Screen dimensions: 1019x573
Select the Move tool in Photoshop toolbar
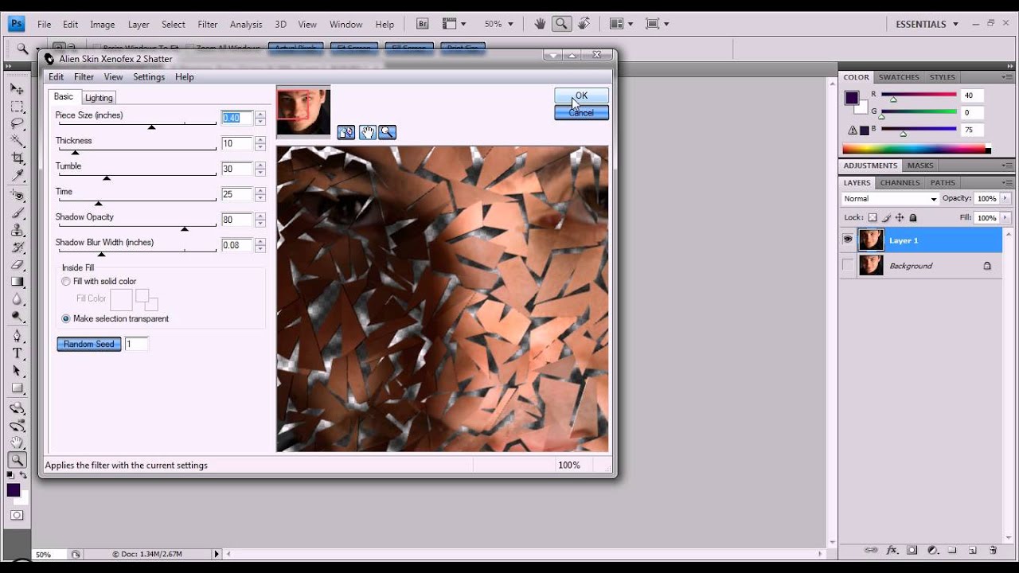point(17,89)
